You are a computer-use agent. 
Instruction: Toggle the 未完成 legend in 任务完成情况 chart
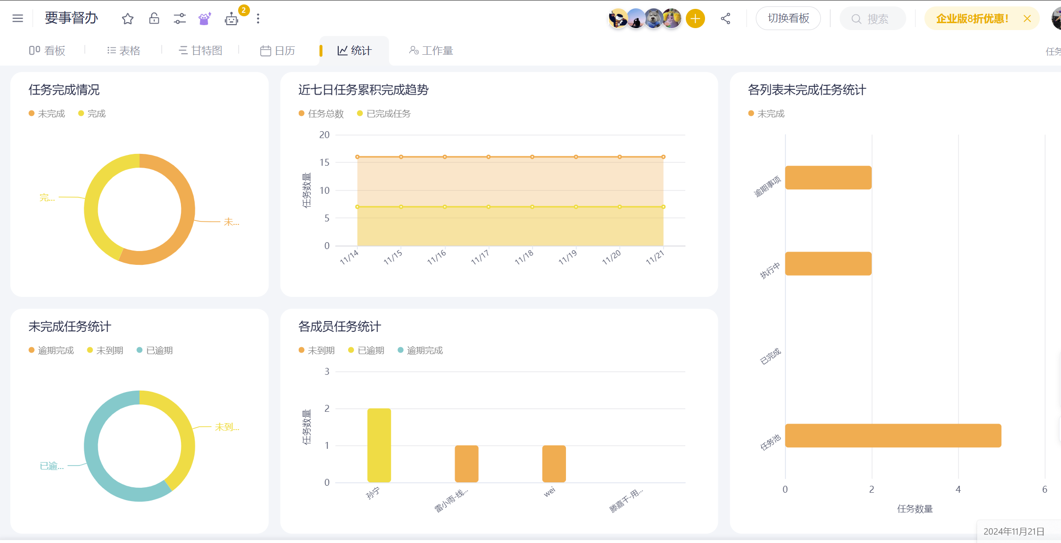coord(47,113)
